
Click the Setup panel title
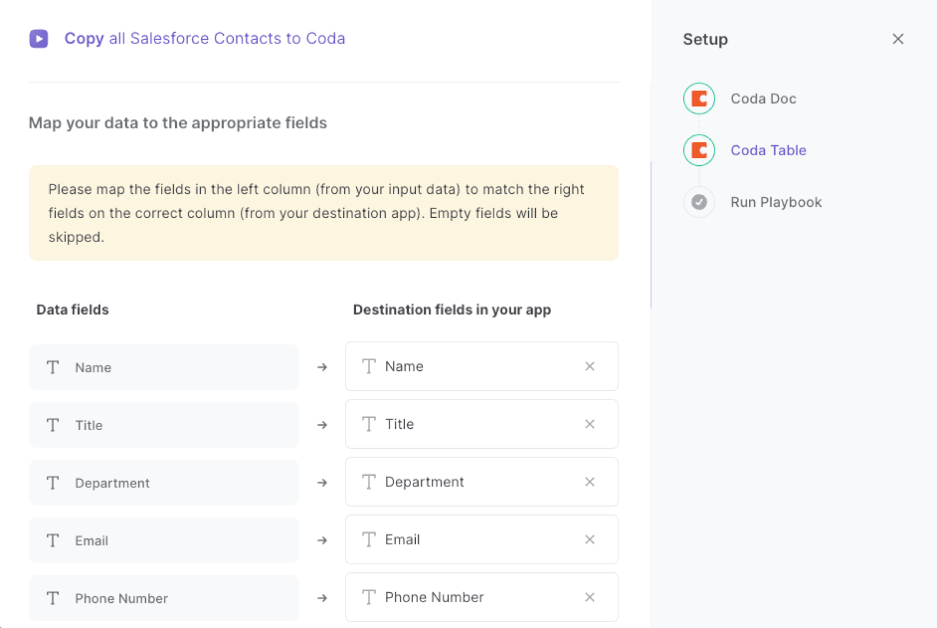pos(705,39)
